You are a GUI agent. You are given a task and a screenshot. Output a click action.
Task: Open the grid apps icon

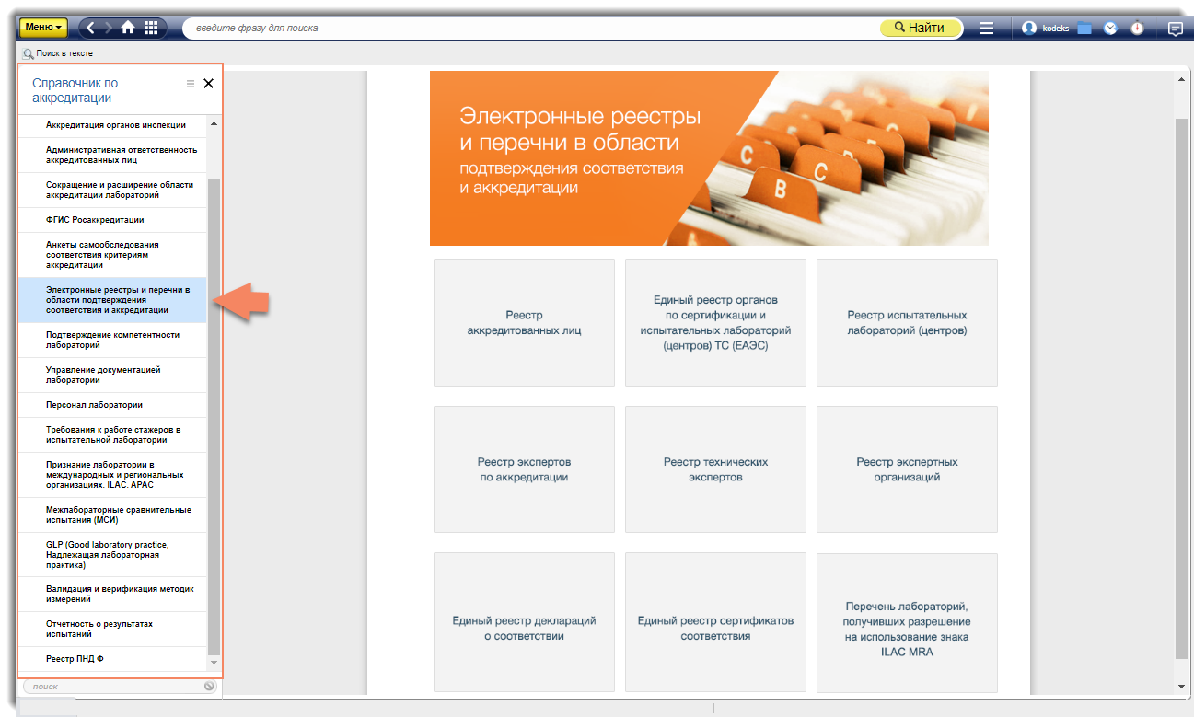pos(151,28)
